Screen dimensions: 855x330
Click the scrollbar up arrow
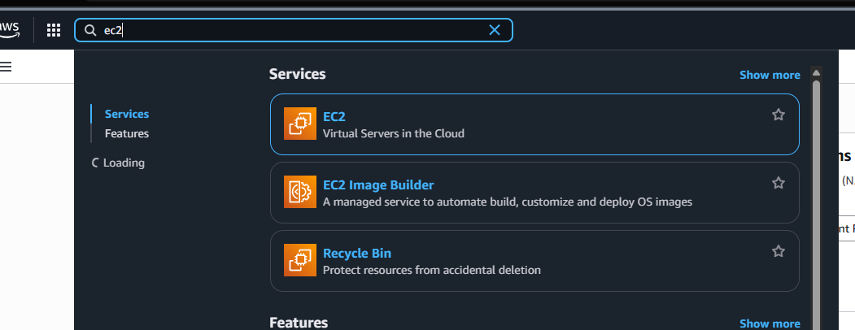[816, 72]
